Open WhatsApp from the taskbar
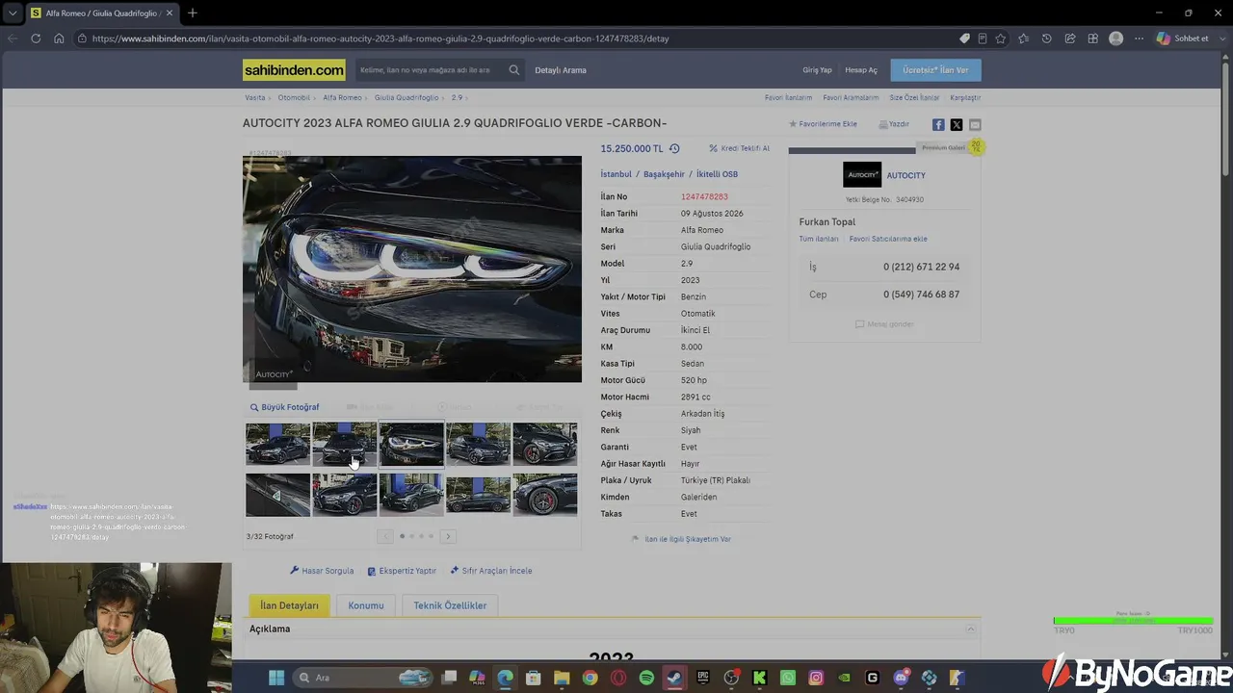This screenshot has height=693, width=1233. point(788,678)
